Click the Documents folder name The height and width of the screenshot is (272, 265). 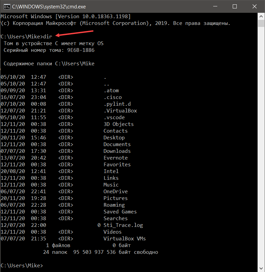coord(117,144)
